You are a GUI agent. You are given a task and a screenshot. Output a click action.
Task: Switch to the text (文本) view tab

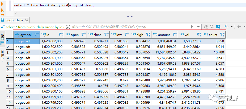[2, 56]
